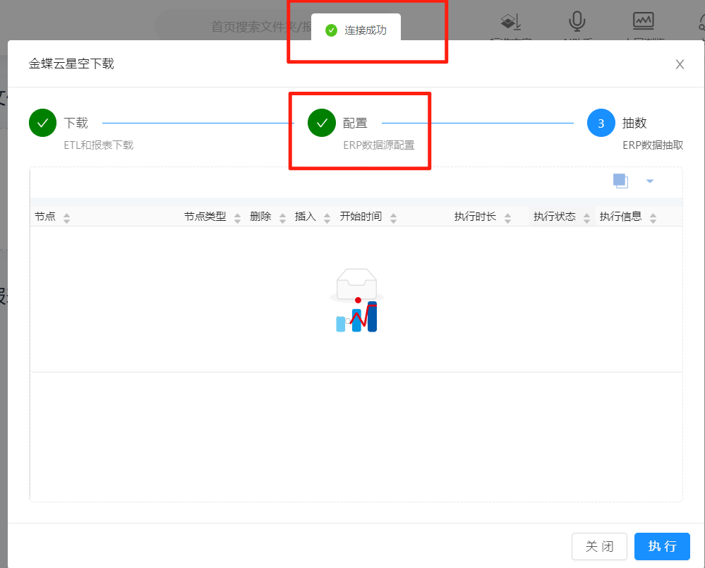
Task: Click the sort arrows beside 执行状态
Action: (x=586, y=219)
